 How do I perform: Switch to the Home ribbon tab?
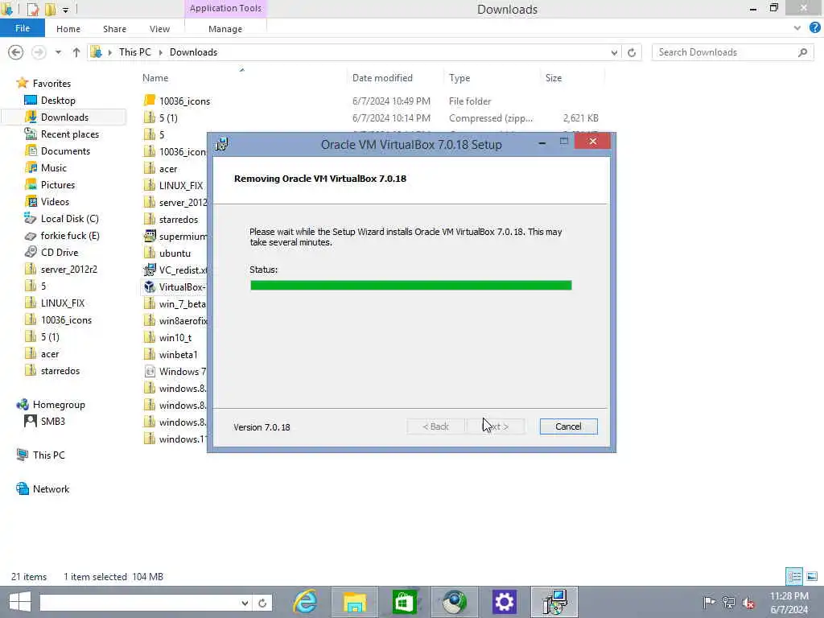pos(68,29)
